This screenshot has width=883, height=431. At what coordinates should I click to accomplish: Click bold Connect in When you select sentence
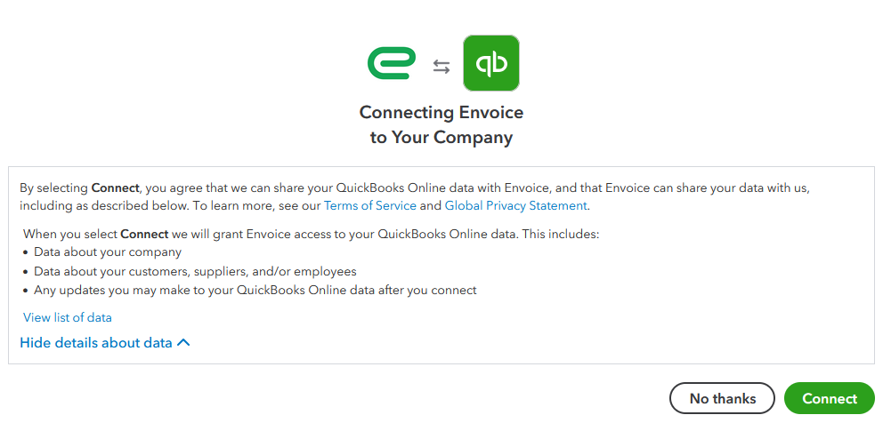(144, 234)
